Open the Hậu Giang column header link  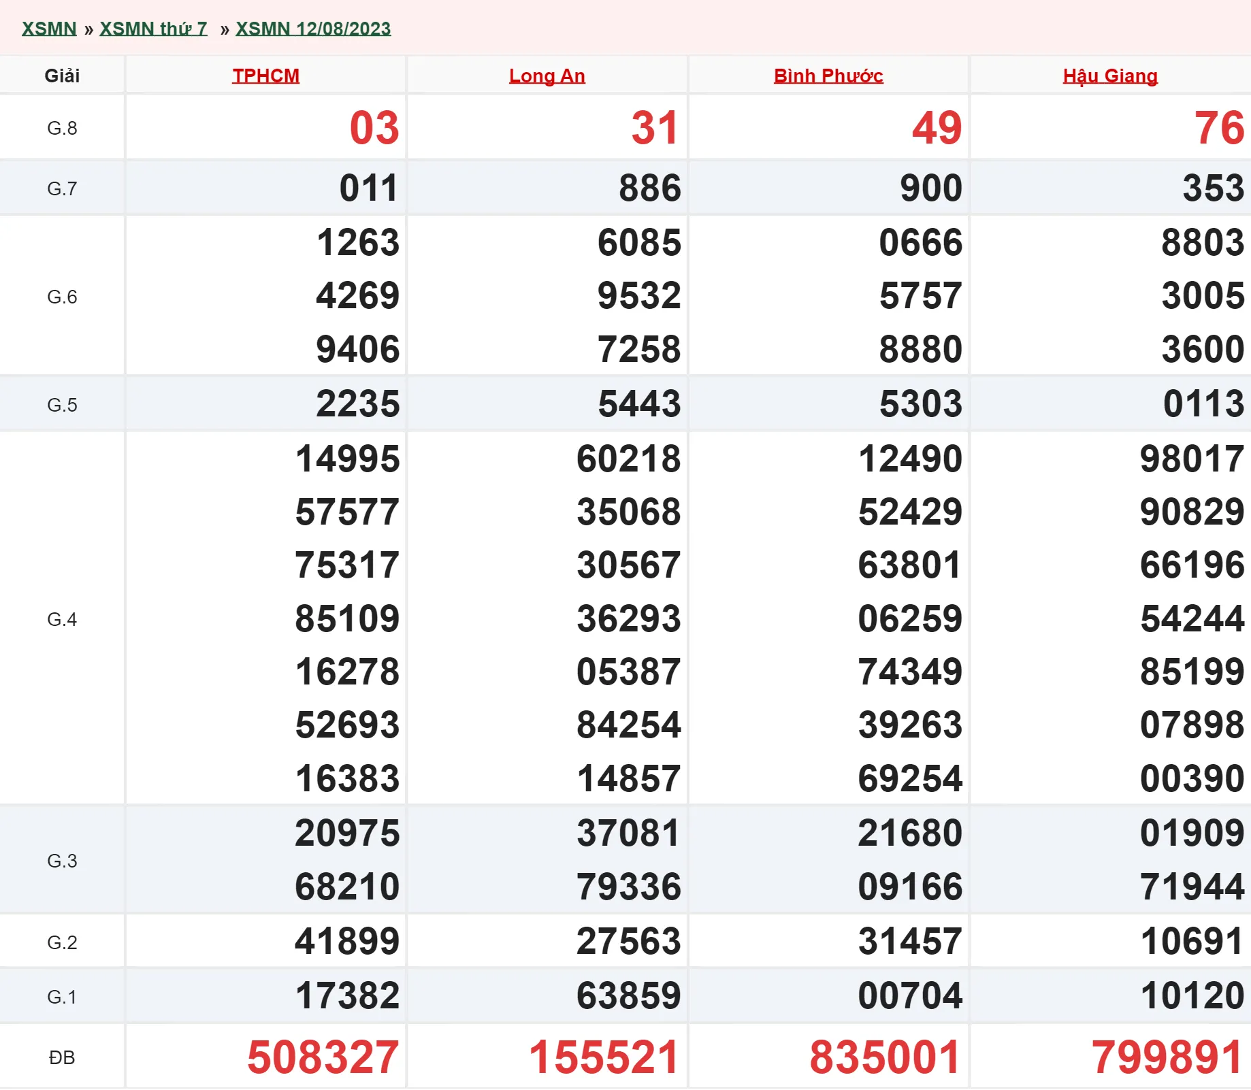click(x=1110, y=76)
